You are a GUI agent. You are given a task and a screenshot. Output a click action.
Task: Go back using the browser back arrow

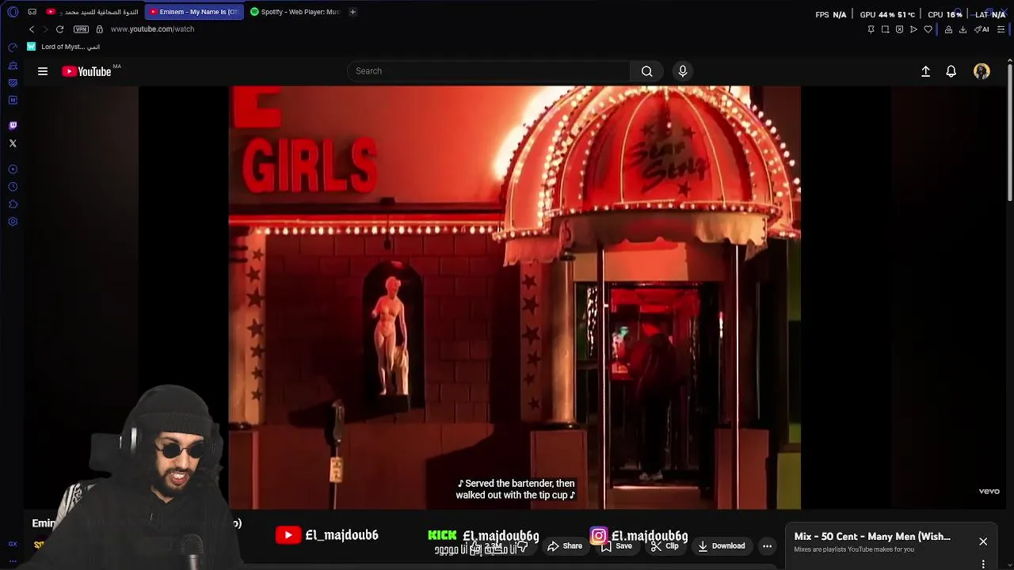[x=32, y=29]
